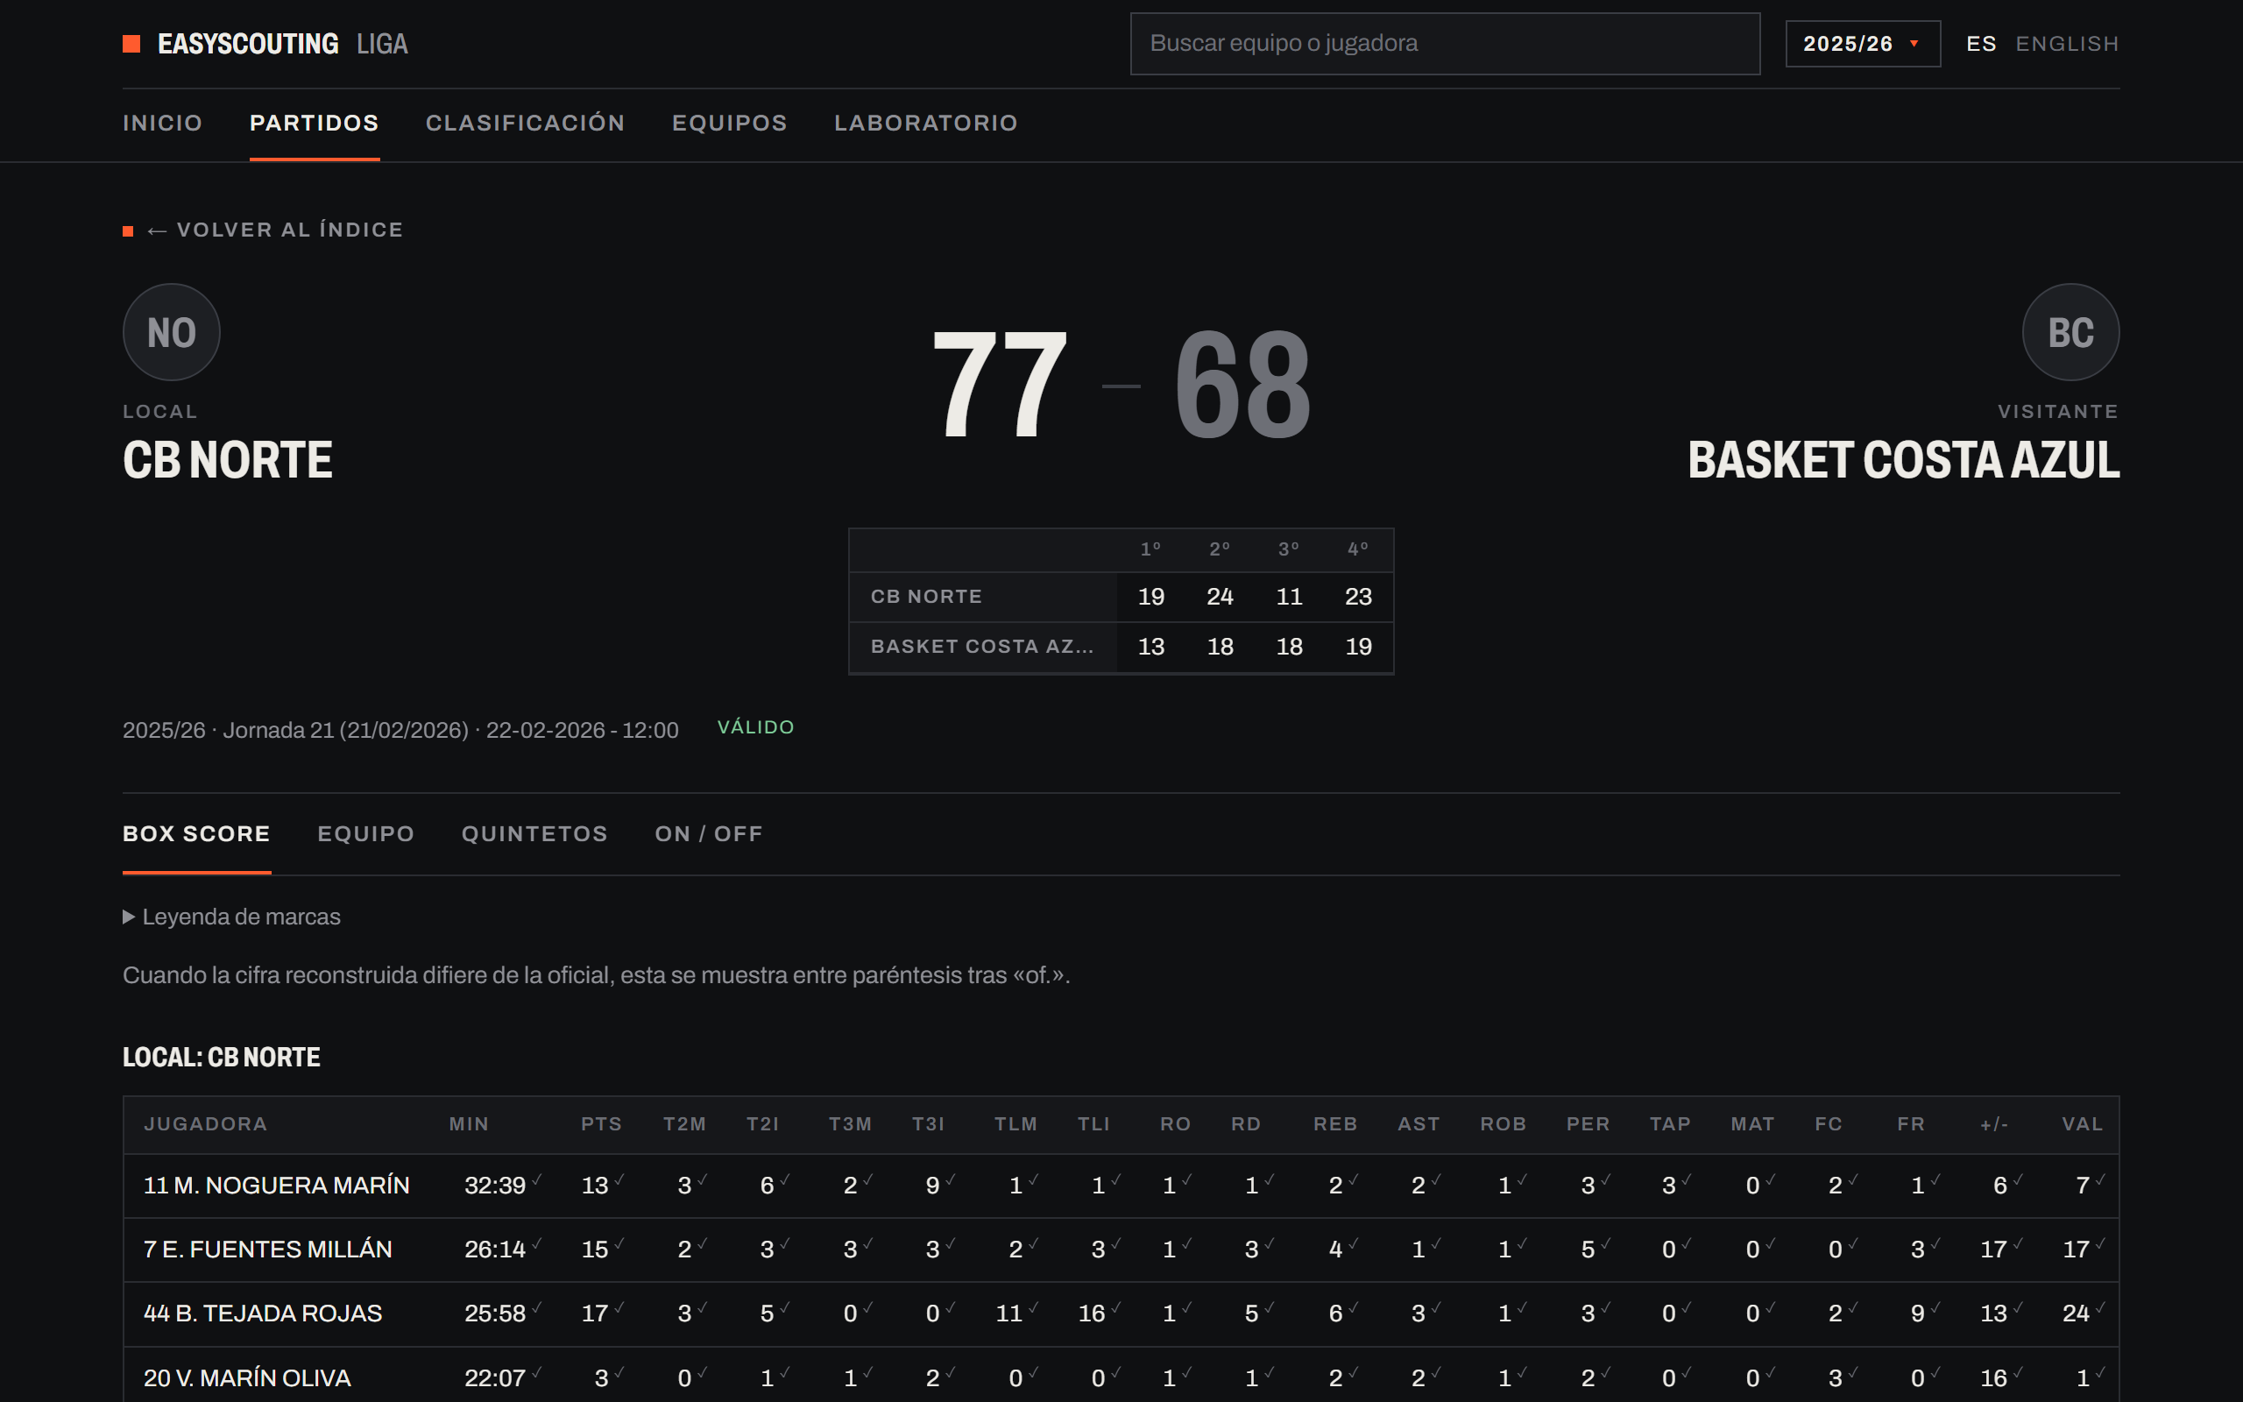Click the AST column header
This screenshot has height=1402, width=2243.
point(1419,1124)
